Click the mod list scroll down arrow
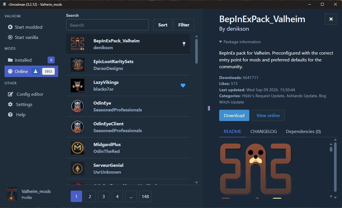This screenshot has height=208, width=342. click(x=196, y=182)
